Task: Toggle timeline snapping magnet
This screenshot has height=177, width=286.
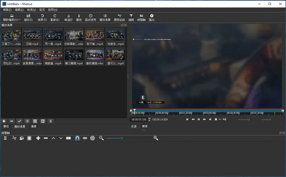Action: tap(77, 138)
